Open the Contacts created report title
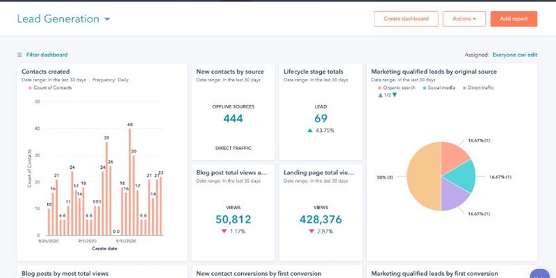 pos(45,72)
